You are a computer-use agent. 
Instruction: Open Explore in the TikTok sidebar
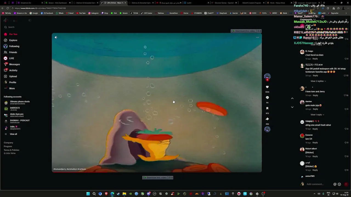pyautogui.click(x=11, y=40)
